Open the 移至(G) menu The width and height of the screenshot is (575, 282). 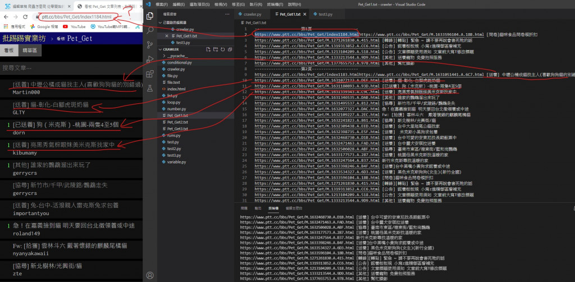pyautogui.click(x=238, y=4)
